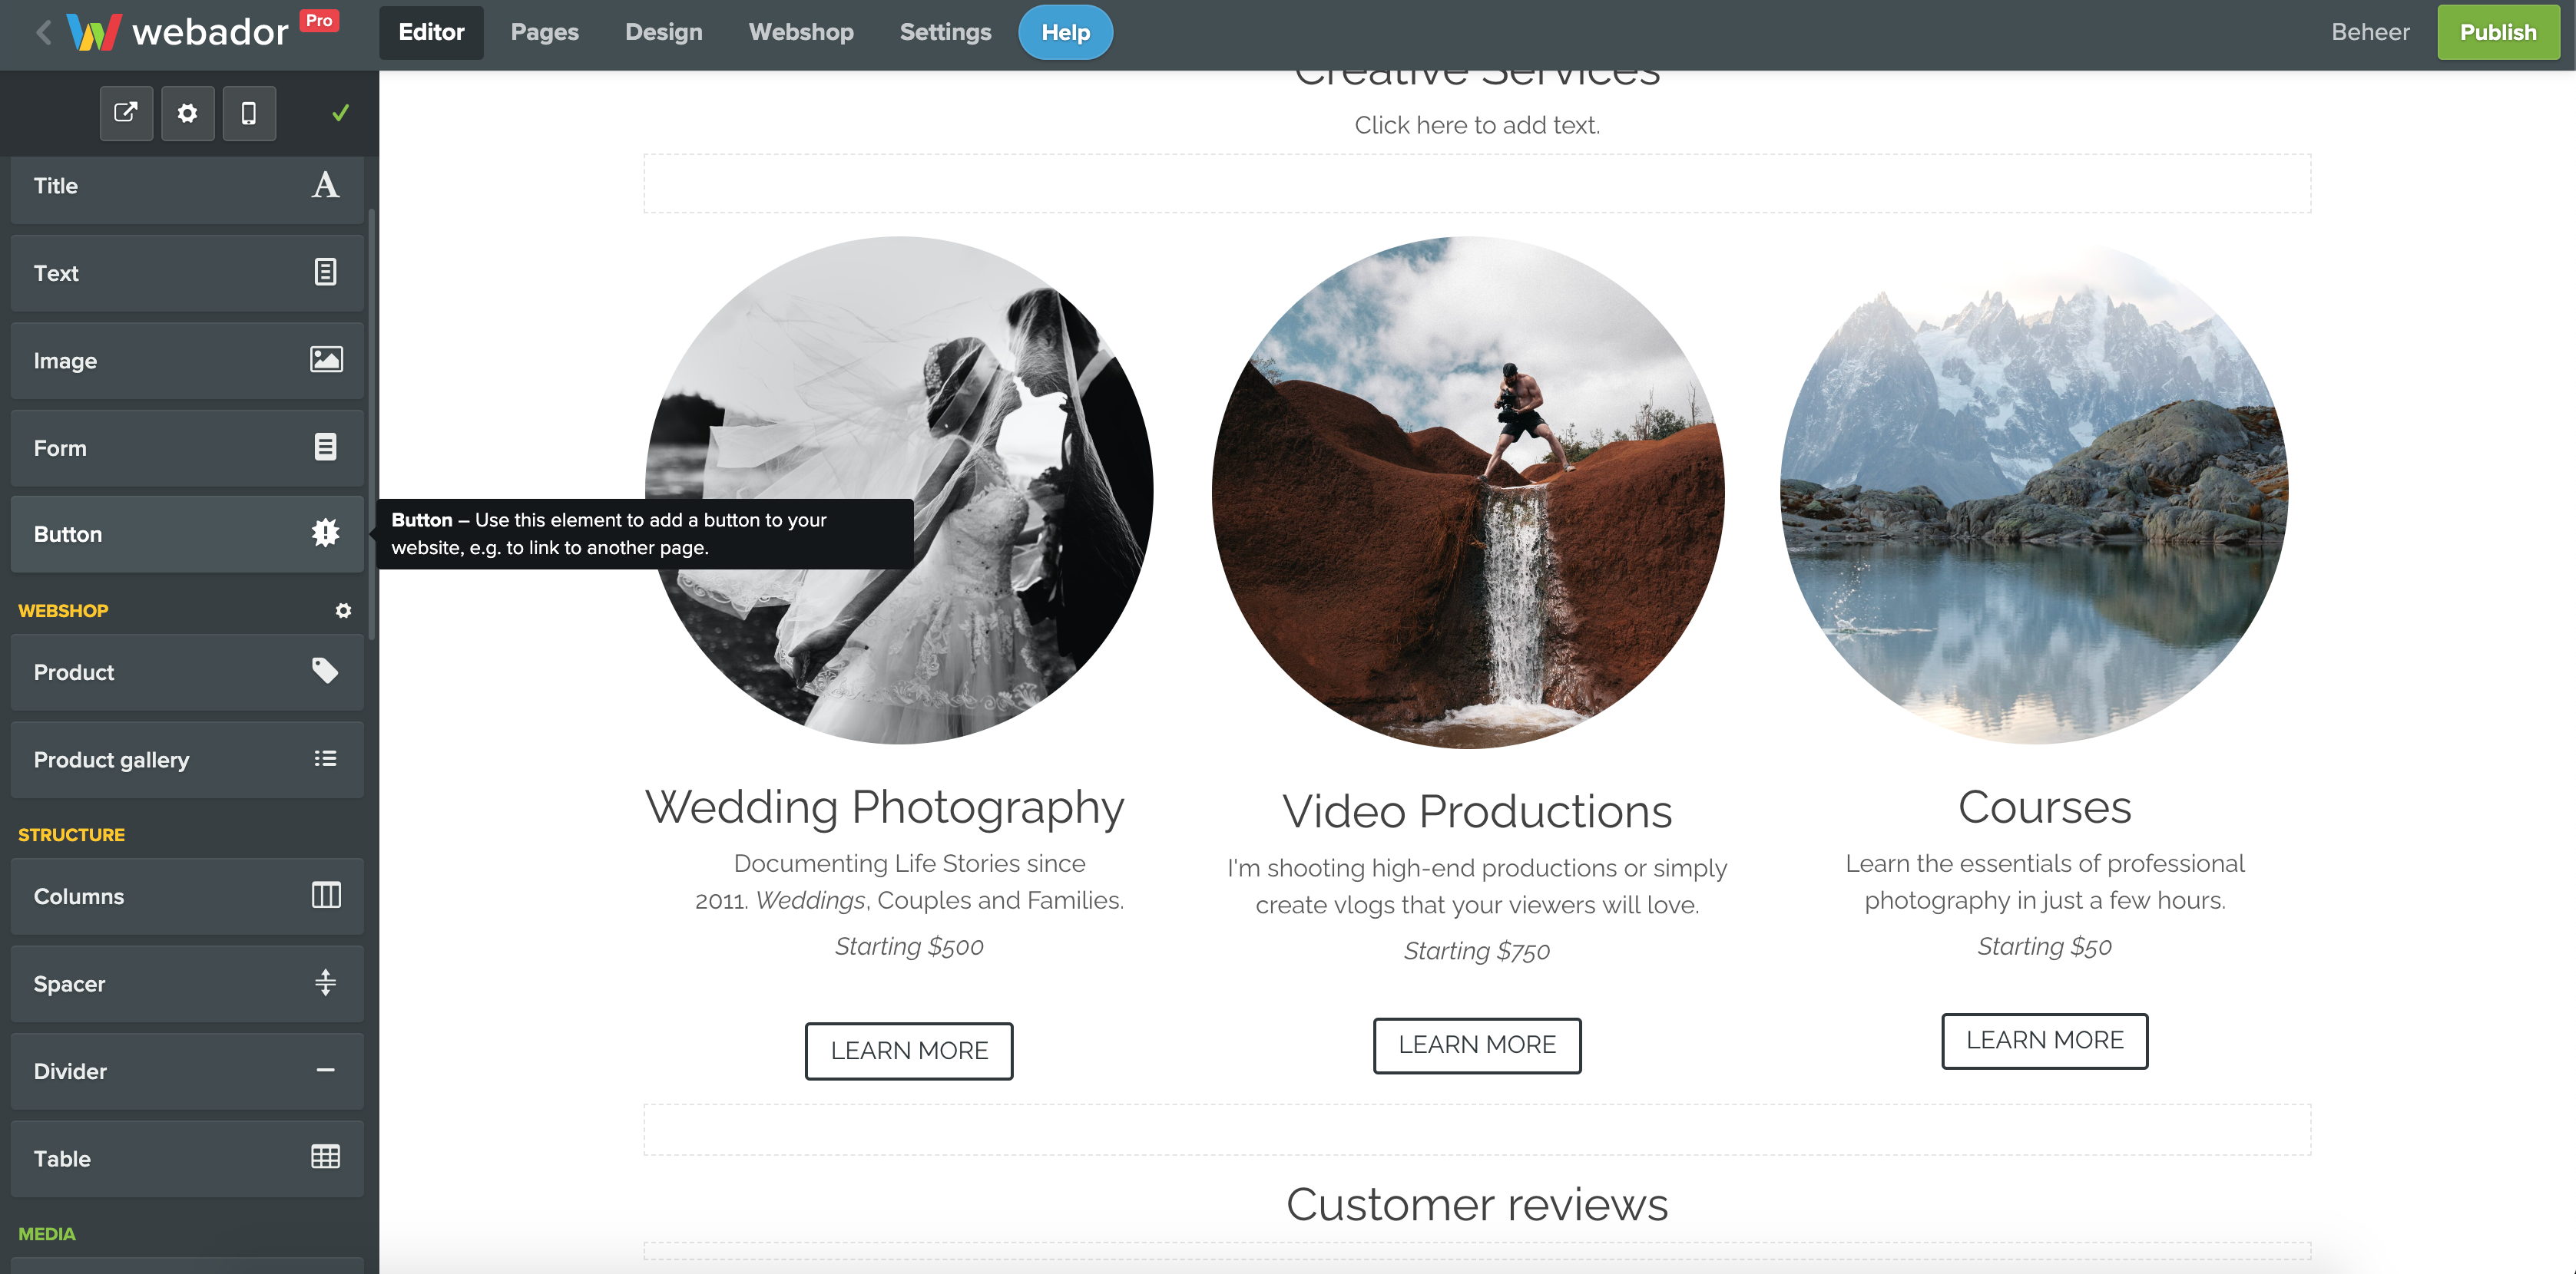Open the Design tab

pyautogui.click(x=663, y=31)
